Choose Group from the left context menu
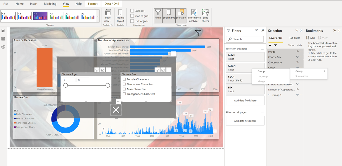342x166 pixels. click(x=261, y=71)
